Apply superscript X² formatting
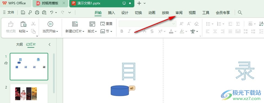The width and height of the screenshot is (264, 103). pos(161,31)
